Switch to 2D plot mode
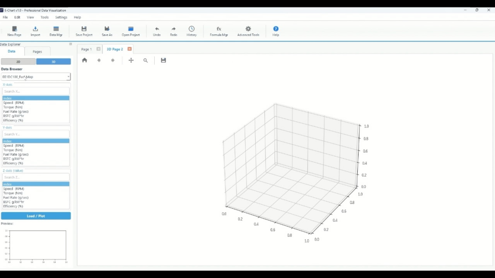 (18, 62)
